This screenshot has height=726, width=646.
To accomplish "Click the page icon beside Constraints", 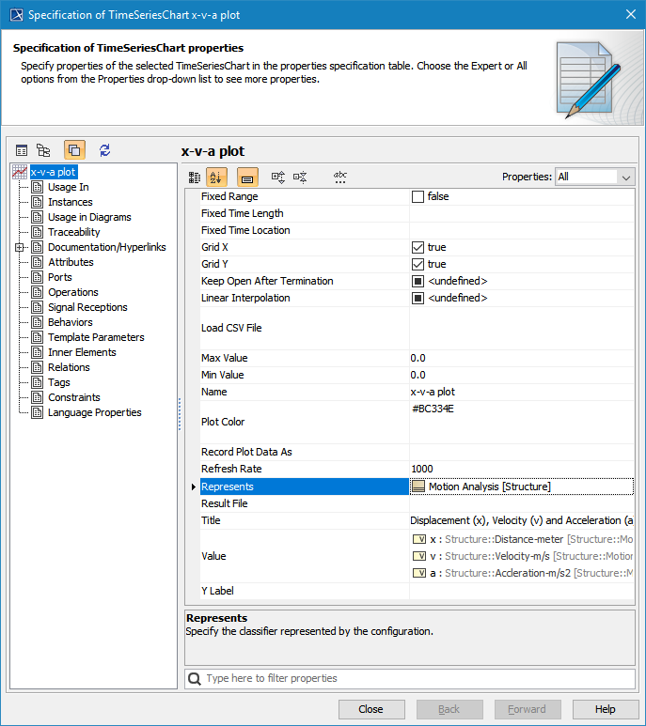I will tap(37, 397).
